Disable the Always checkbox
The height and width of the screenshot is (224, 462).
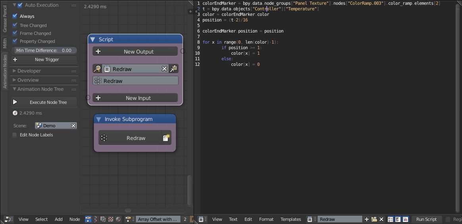[x=15, y=16]
